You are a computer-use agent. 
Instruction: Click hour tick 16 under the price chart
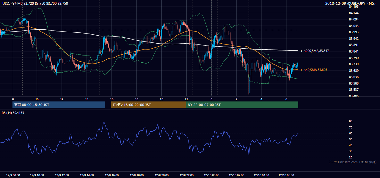[112, 99]
